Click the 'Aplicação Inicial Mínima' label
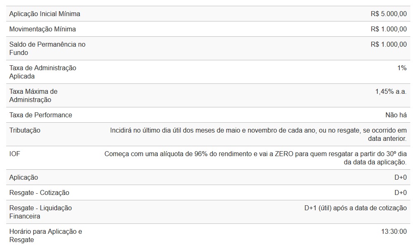The width and height of the screenshot is (414, 247). point(45,14)
